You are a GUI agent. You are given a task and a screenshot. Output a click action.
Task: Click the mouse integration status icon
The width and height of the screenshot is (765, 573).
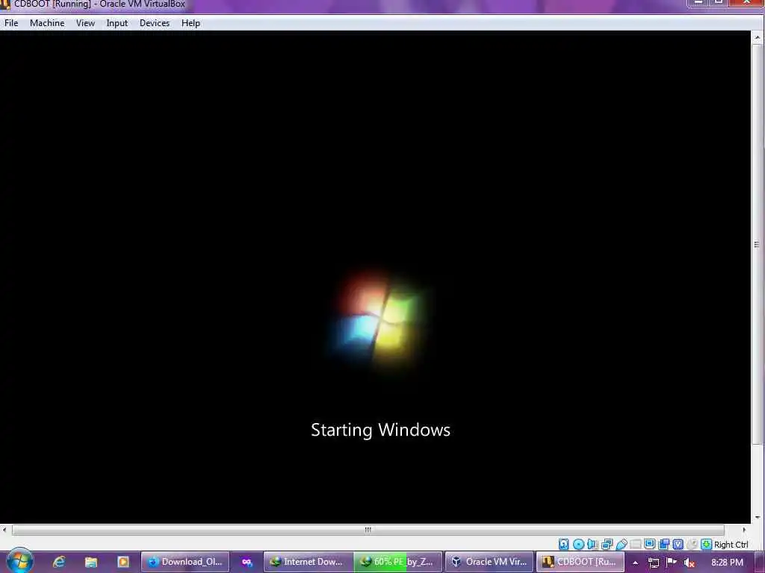pos(692,544)
